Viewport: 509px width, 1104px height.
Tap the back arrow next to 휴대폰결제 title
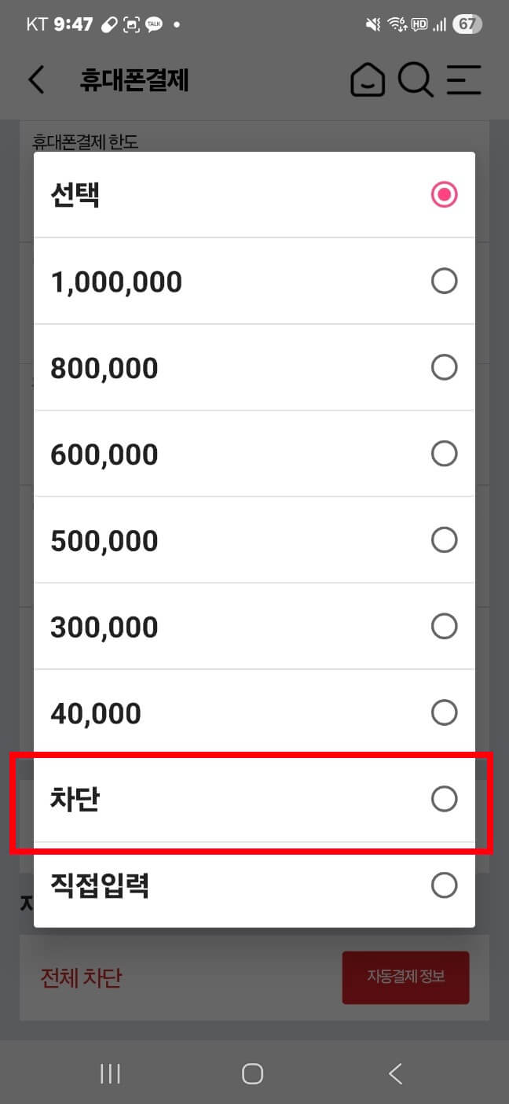36,79
